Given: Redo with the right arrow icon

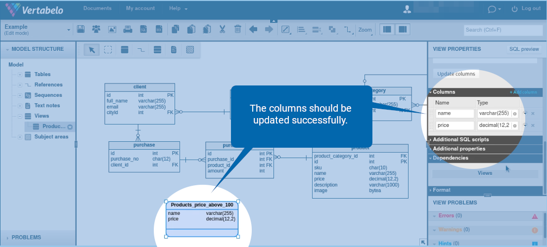Looking at the screenshot, I should [x=269, y=29].
